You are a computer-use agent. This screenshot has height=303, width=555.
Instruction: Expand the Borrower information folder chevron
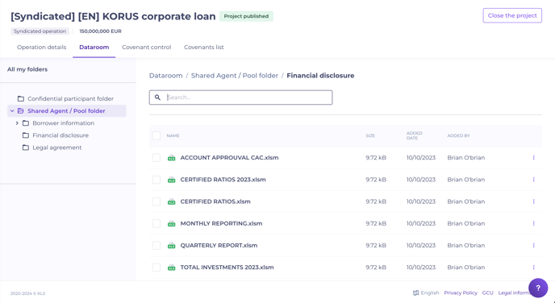tap(17, 123)
